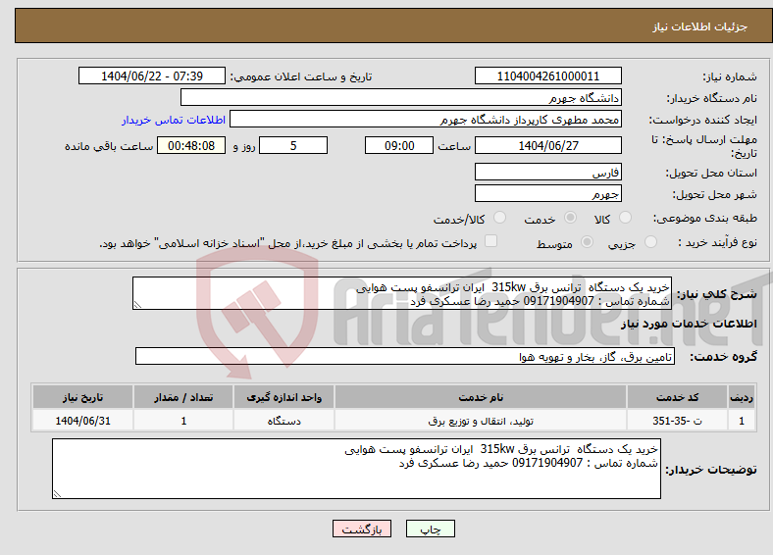The width and height of the screenshot is (773, 555).
Task: Select the خدمت radio button
Action: coord(570,218)
